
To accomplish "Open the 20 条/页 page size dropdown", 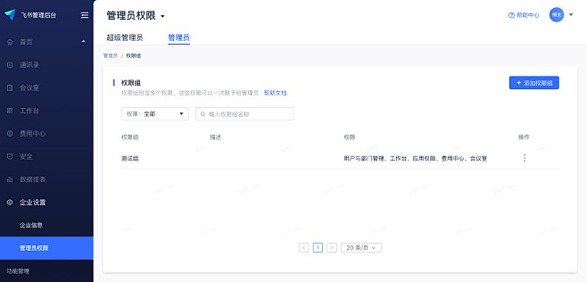I will (x=361, y=247).
